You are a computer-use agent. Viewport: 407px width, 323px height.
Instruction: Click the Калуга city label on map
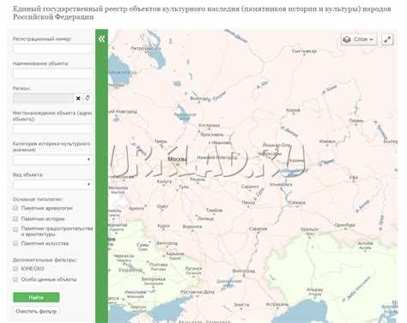click(164, 181)
